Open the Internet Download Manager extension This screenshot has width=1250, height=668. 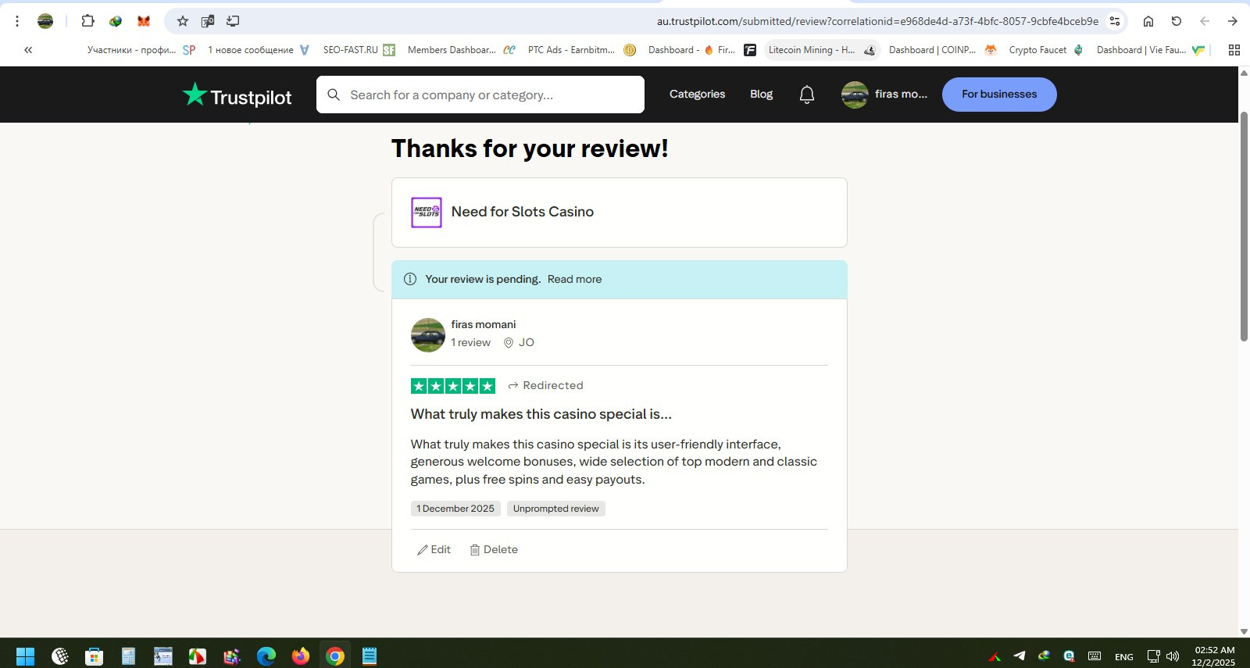point(116,21)
